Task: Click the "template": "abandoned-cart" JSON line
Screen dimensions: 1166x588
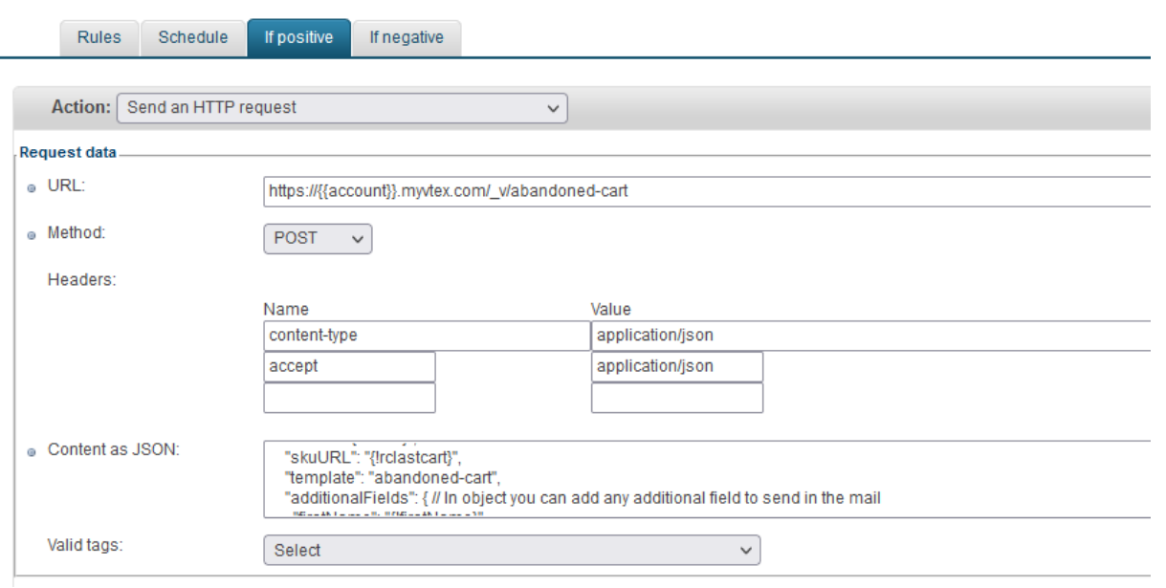Action: (394, 476)
